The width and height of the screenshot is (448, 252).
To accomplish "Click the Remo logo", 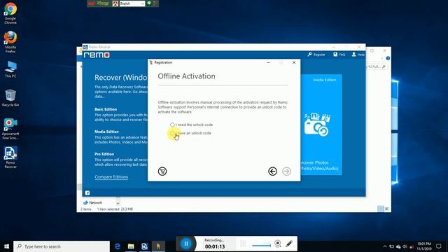I will 97,55.
